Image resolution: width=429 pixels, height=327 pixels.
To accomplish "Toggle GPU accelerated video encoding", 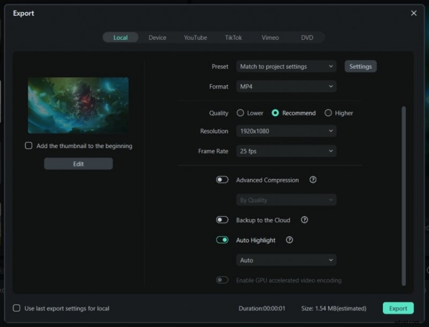I will [x=222, y=280].
